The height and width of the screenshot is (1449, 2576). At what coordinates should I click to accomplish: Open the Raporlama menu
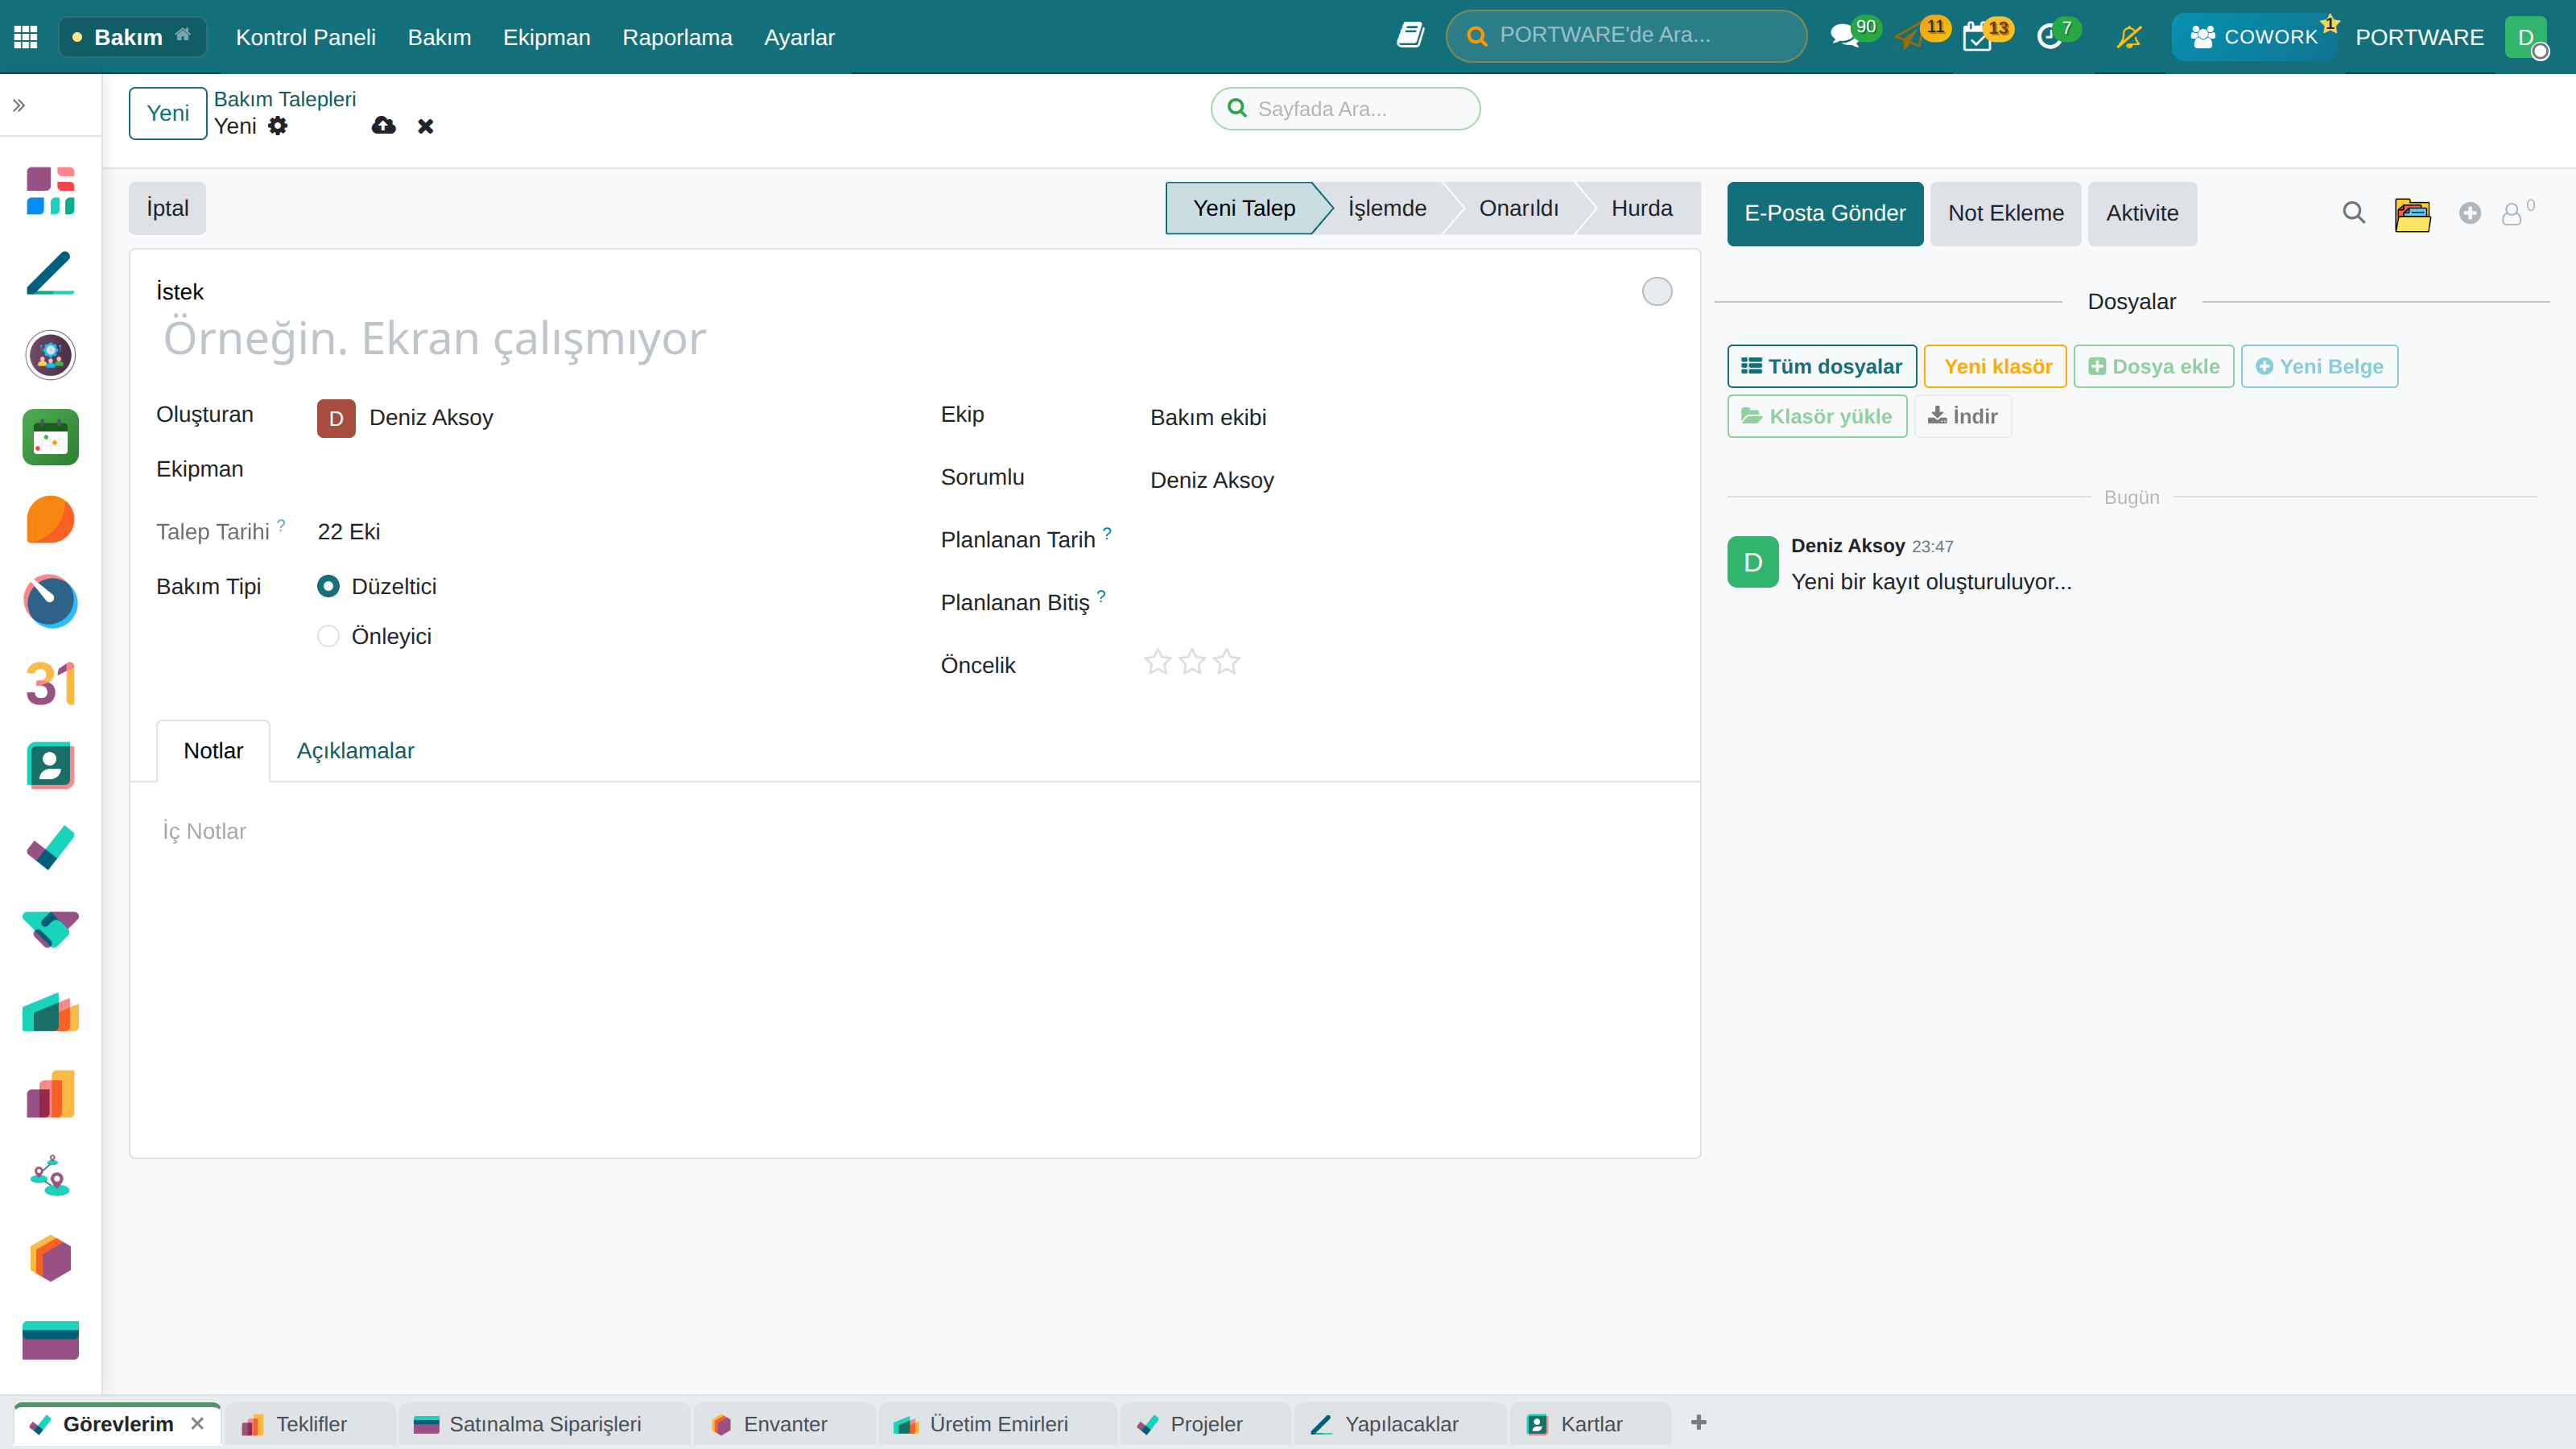pyautogui.click(x=677, y=37)
